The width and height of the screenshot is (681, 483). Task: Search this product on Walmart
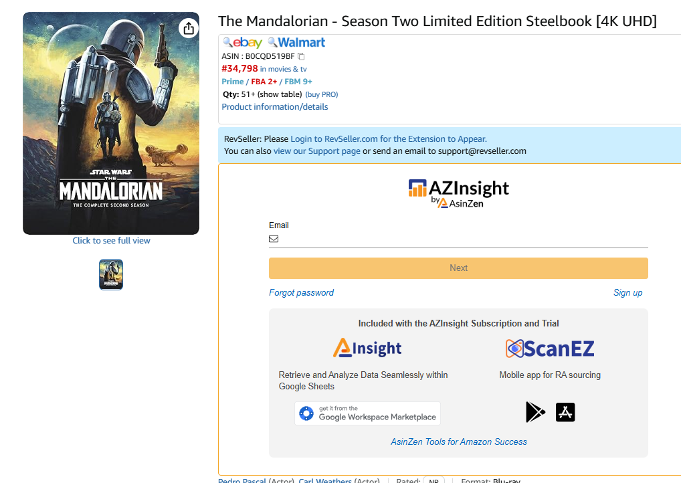point(296,43)
